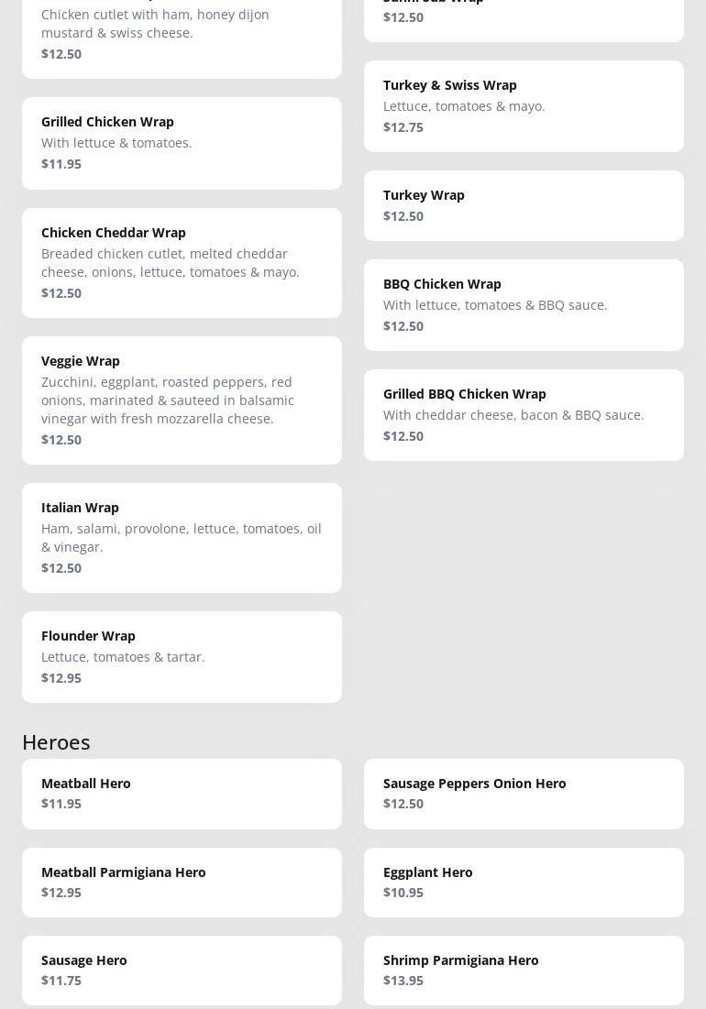The height and width of the screenshot is (1009, 706).
Task: Add the Flounder Wrap item
Action: click(182, 656)
